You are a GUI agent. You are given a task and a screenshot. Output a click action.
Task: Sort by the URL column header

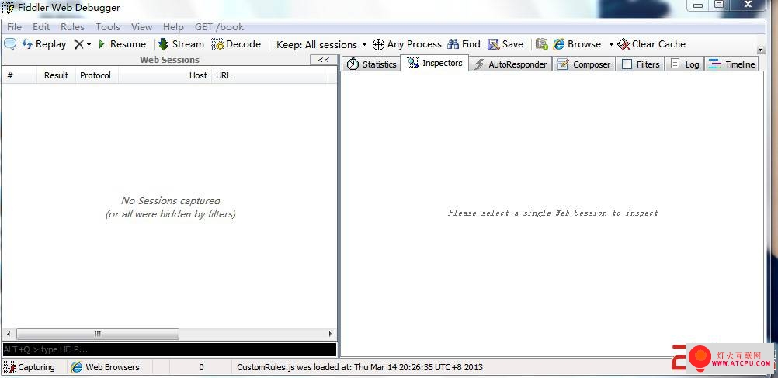point(270,75)
